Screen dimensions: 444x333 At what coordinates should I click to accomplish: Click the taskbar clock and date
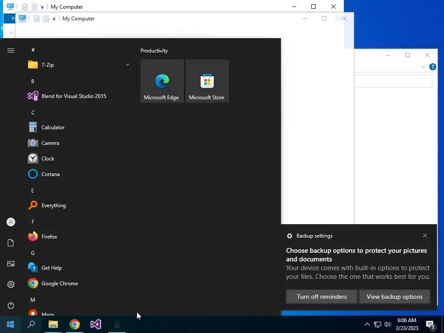(x=407, y=324)
